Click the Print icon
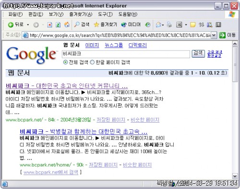 tap(169, 25)
